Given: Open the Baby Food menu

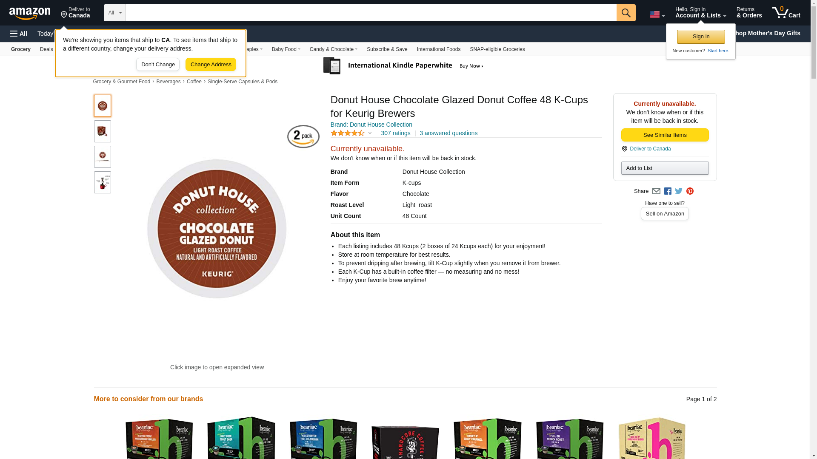Looking at the screenshot, I should click(x=286, y=49).
